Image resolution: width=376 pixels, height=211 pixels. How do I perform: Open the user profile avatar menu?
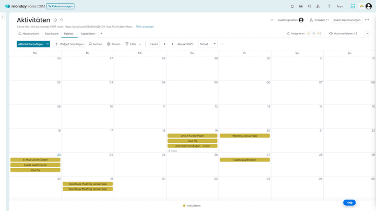pos(369,6)
